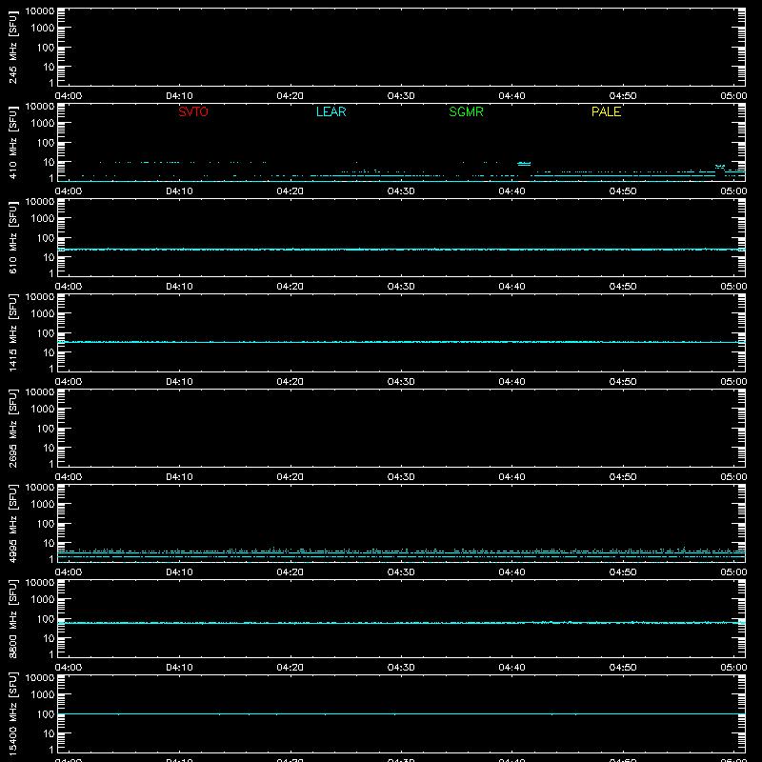Click 04:30 on the 245 MHz time axis
Image resolution: width=762 pixels, height=762 pixels.
click(x=401, y=96)
